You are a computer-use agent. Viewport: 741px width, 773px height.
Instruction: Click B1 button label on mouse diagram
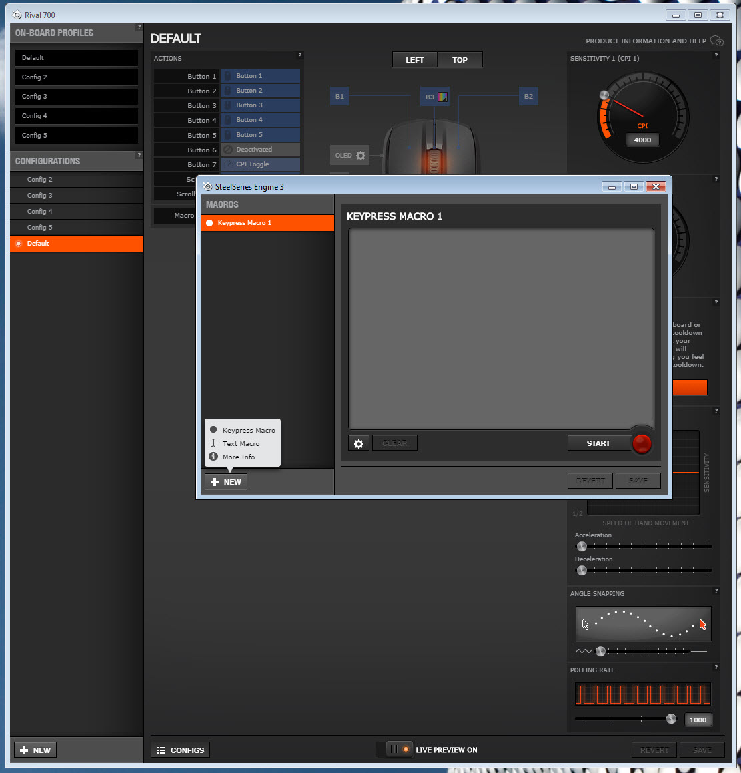pyautogui.click(x=339, y=97)
